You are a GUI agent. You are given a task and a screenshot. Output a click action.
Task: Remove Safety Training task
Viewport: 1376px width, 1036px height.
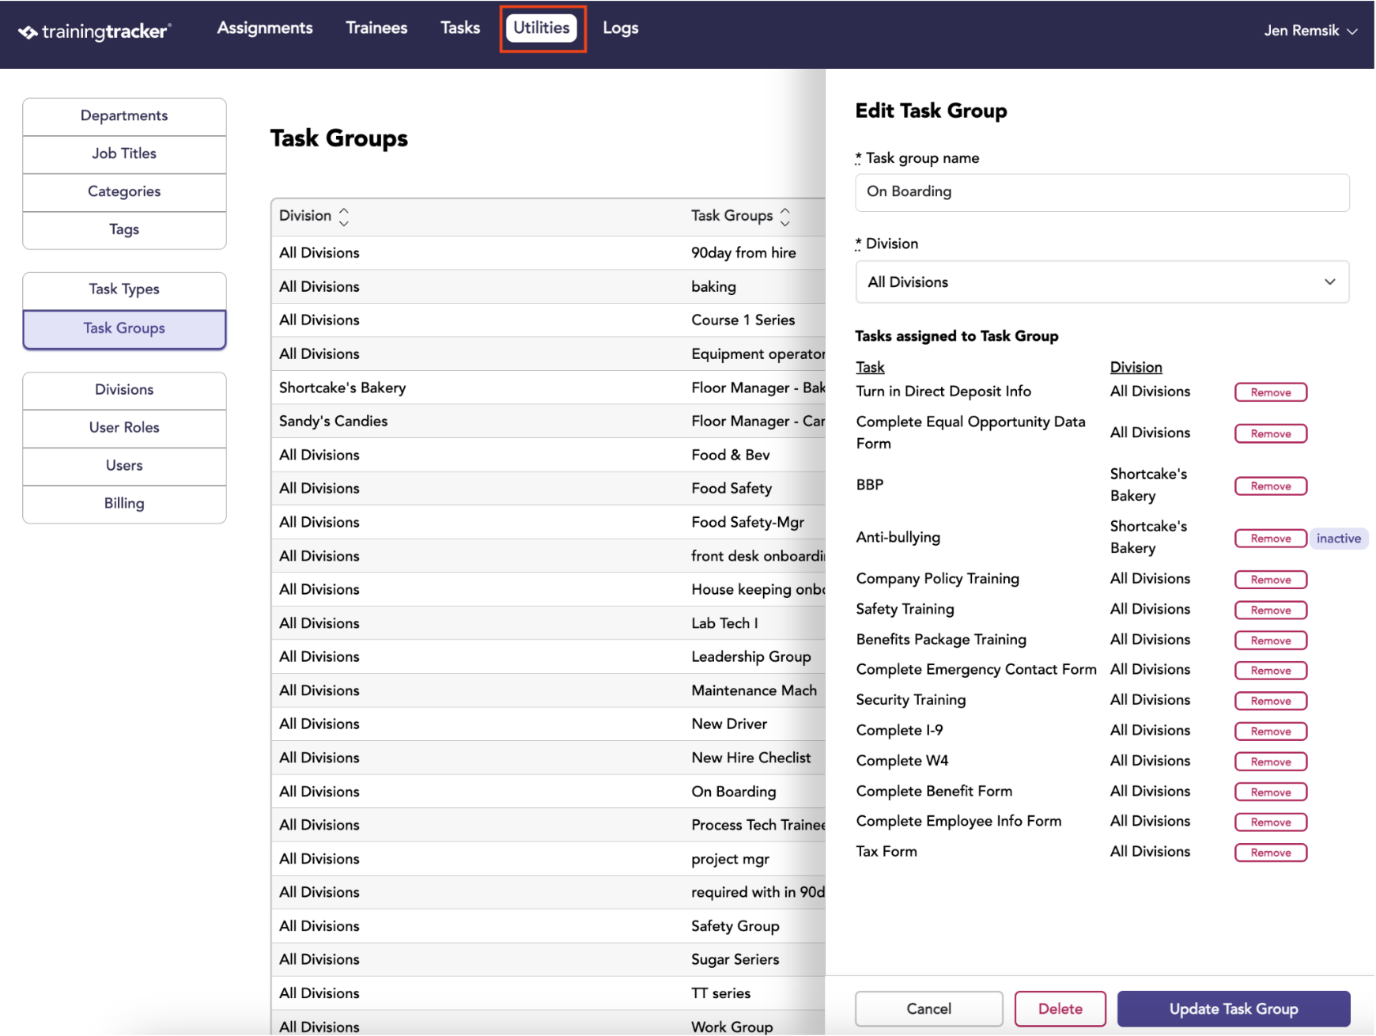pyautogui.click(x=1270, y=610)
